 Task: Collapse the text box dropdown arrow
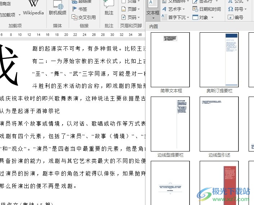click(153, 18)
